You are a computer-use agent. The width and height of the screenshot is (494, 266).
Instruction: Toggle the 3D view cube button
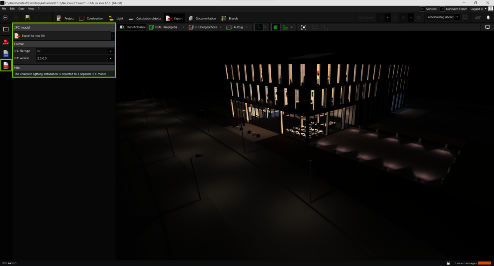click(275, 27)
